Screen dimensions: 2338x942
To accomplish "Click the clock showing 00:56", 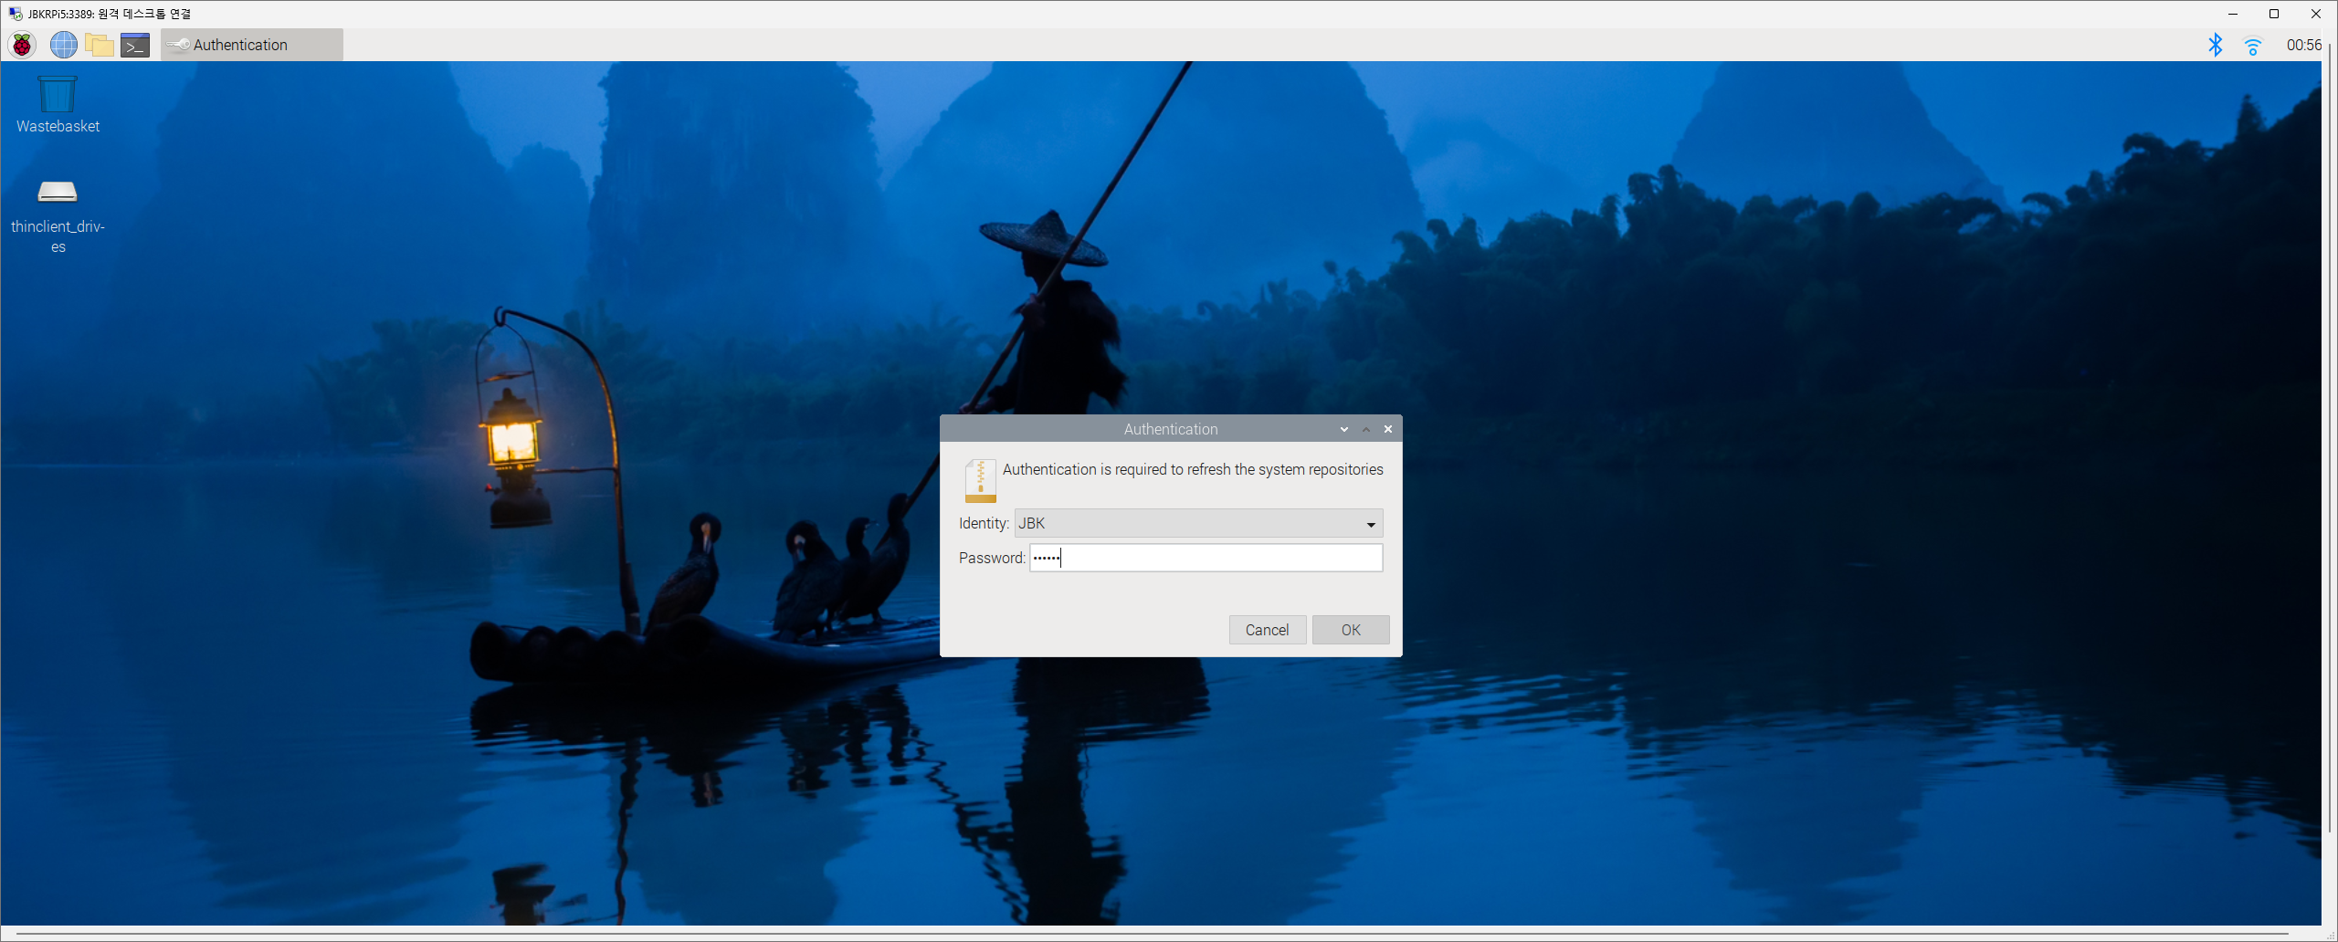I will click(2302, 45).
